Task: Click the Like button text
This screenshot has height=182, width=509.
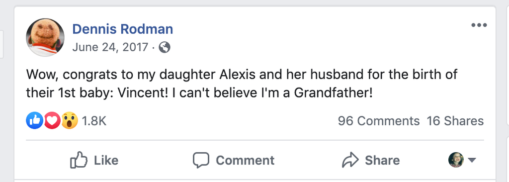Action: pyautogui.click(x=106, y=160)
